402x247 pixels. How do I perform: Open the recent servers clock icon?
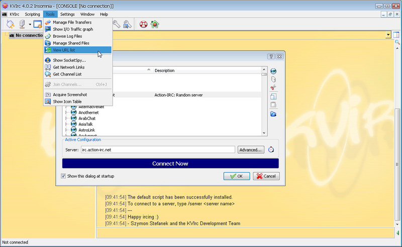271,149
